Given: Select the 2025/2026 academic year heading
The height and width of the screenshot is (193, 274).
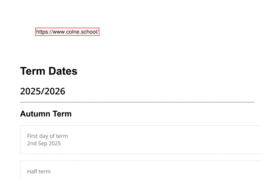Looking at the screenshot, I should pos(43,91).
